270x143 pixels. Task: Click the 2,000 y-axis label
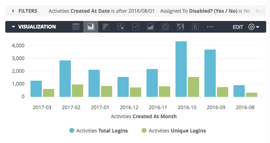(x=18, y=71)
